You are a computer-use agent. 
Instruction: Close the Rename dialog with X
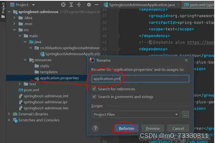[x=187, y=60]
